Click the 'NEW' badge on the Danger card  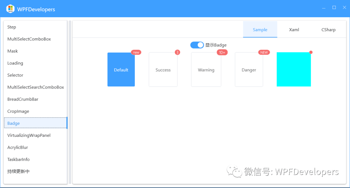click(x=264, y=52)
